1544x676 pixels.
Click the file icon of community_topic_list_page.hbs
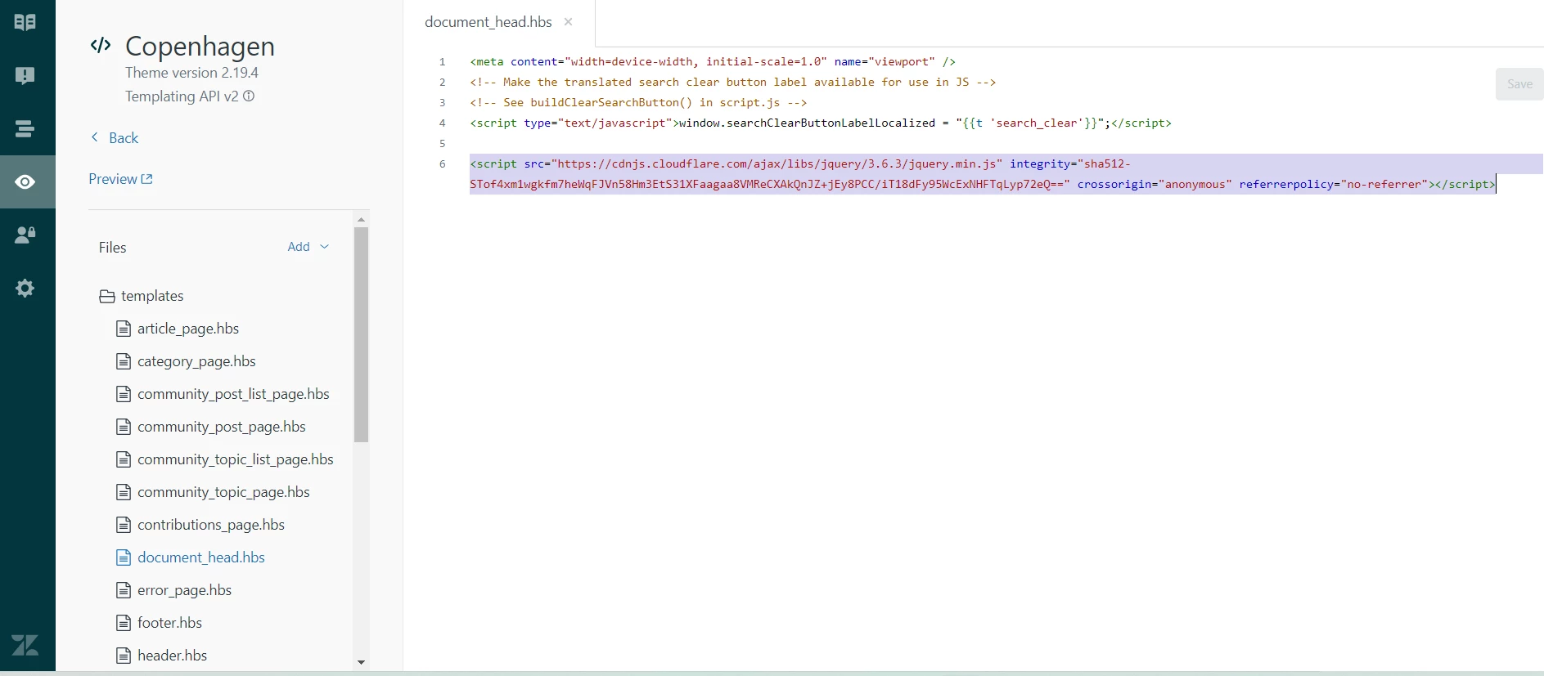tap(124, 459)
